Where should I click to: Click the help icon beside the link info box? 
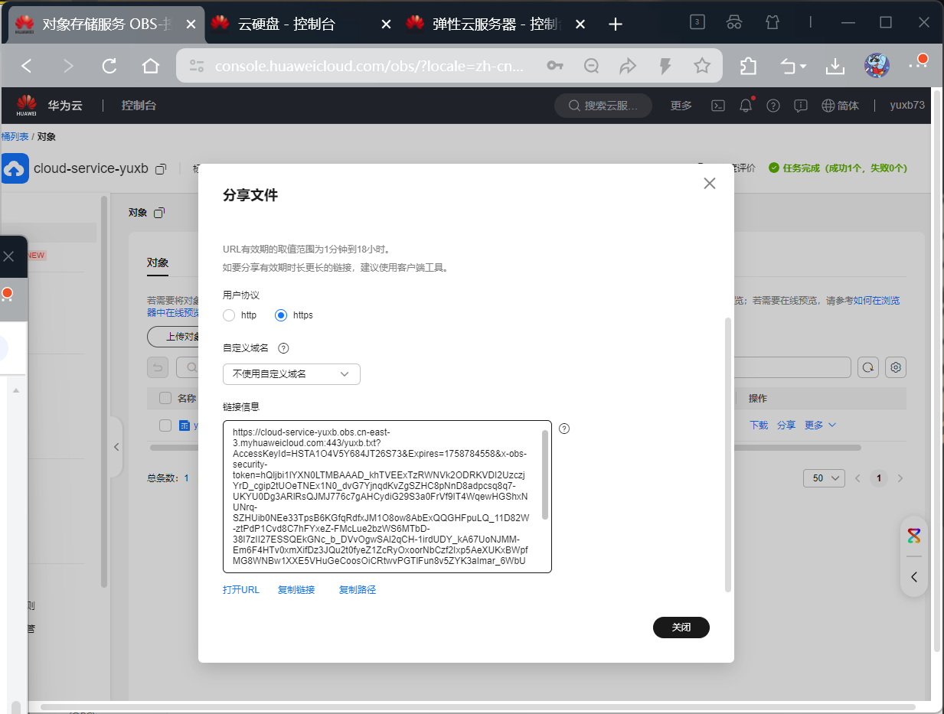pos(564,429)
